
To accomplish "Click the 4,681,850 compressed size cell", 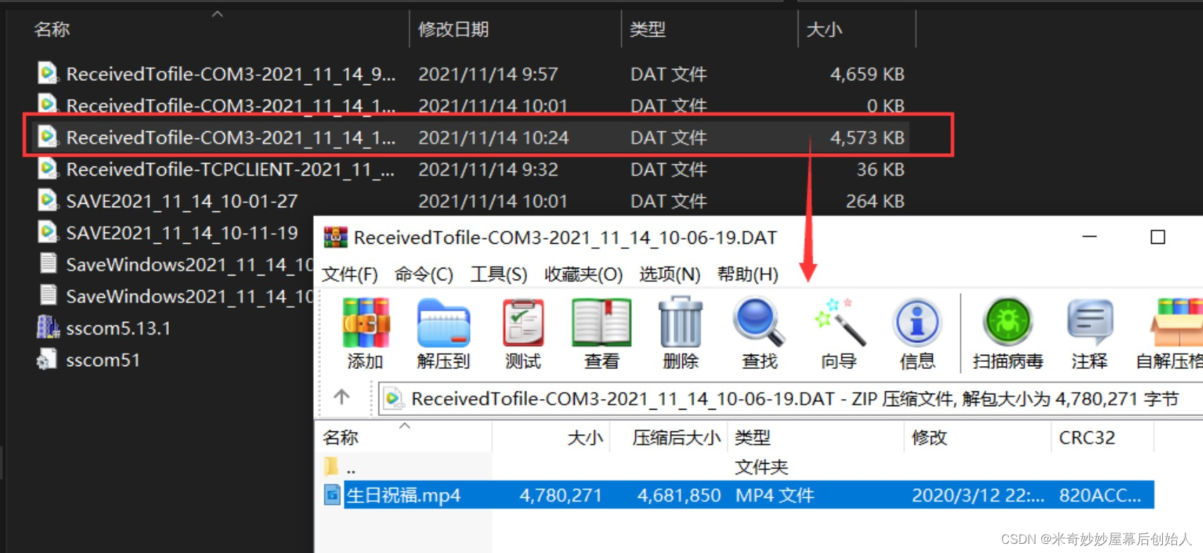I will click(679, 495).
